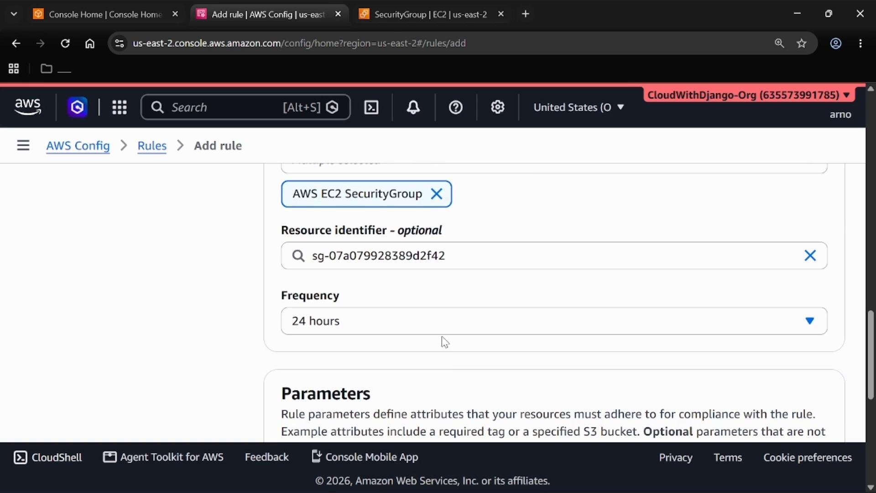The image size is (876, 493).
Task: Expand the CloudWithDjango-Org account menu
Action: 749,95
